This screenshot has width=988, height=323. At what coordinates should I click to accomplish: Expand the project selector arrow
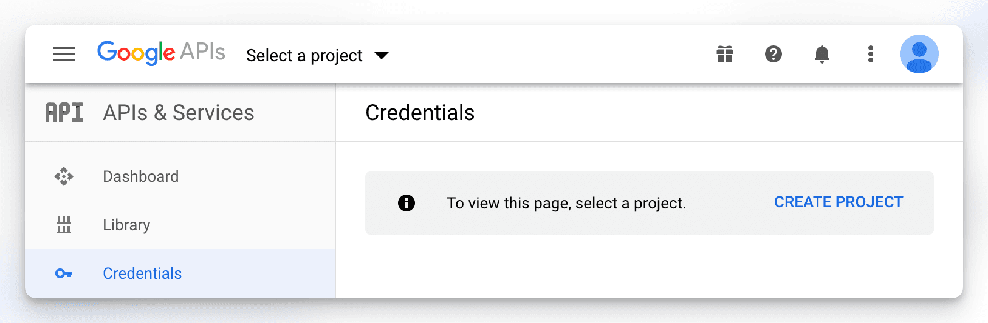(382, 56)
